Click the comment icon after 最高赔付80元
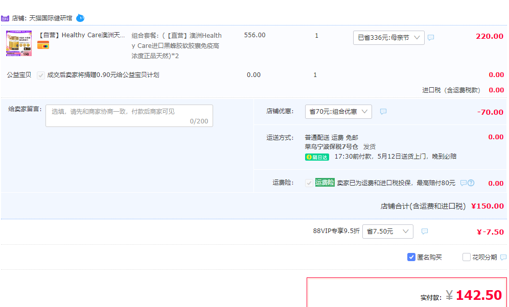Image resolution: width=509 pixels, height=307 pixels. click(x=463, y=183)
